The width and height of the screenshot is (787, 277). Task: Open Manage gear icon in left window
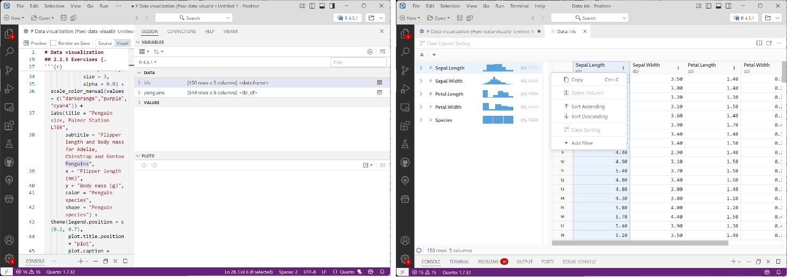9,259
